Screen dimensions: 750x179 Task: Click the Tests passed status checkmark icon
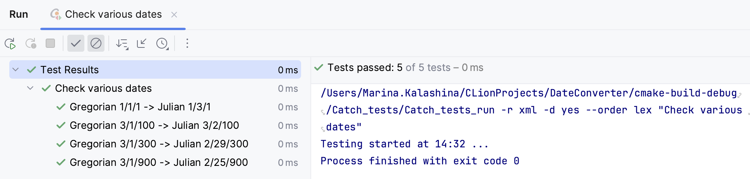coord(319,68)
